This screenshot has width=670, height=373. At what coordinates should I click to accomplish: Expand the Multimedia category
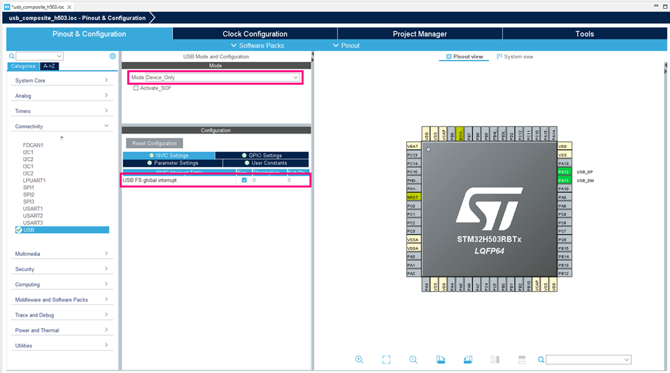pyautogui.click(x=62, y=254)
